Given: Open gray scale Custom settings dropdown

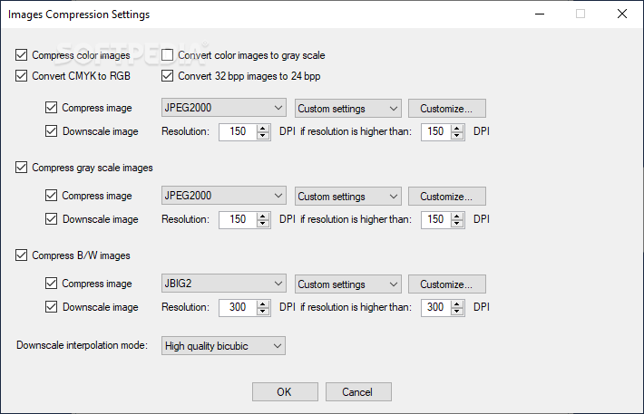Looking at the screenshot, I should point(347,197).
